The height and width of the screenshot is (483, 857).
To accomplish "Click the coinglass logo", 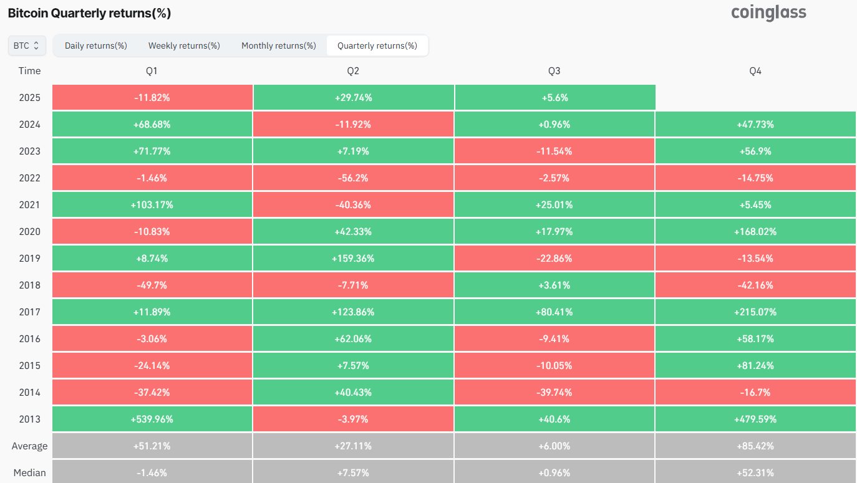I will (768, 12).
